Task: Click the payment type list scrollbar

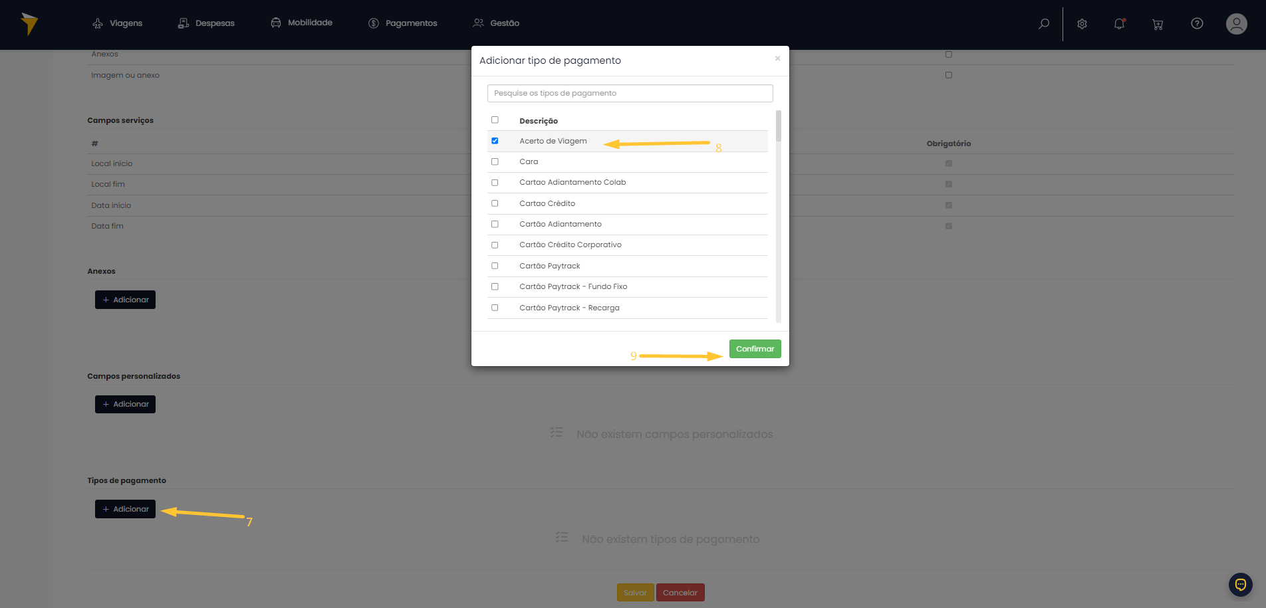Action: coord(779,126)
